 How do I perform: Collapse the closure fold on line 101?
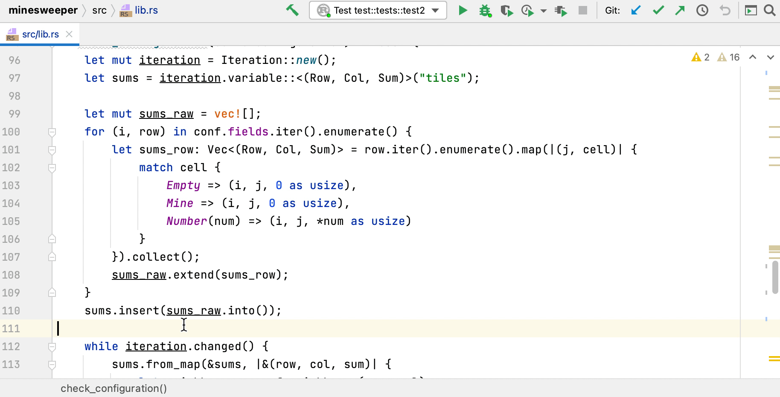tap(52, 150)
